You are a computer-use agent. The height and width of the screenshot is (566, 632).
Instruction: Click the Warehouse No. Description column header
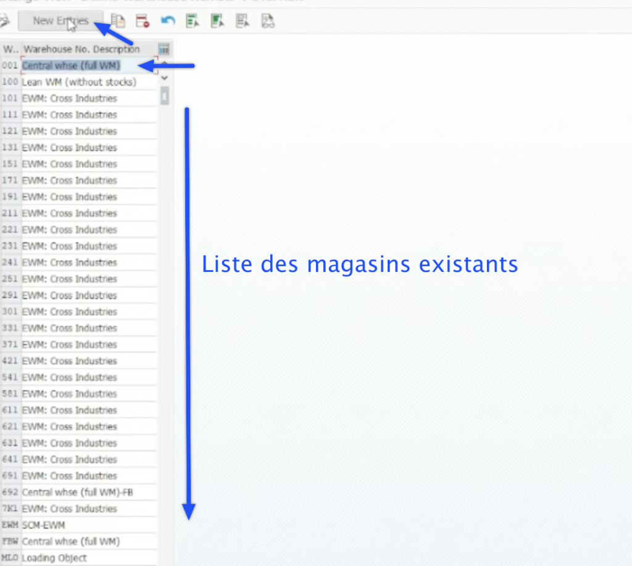81,49
